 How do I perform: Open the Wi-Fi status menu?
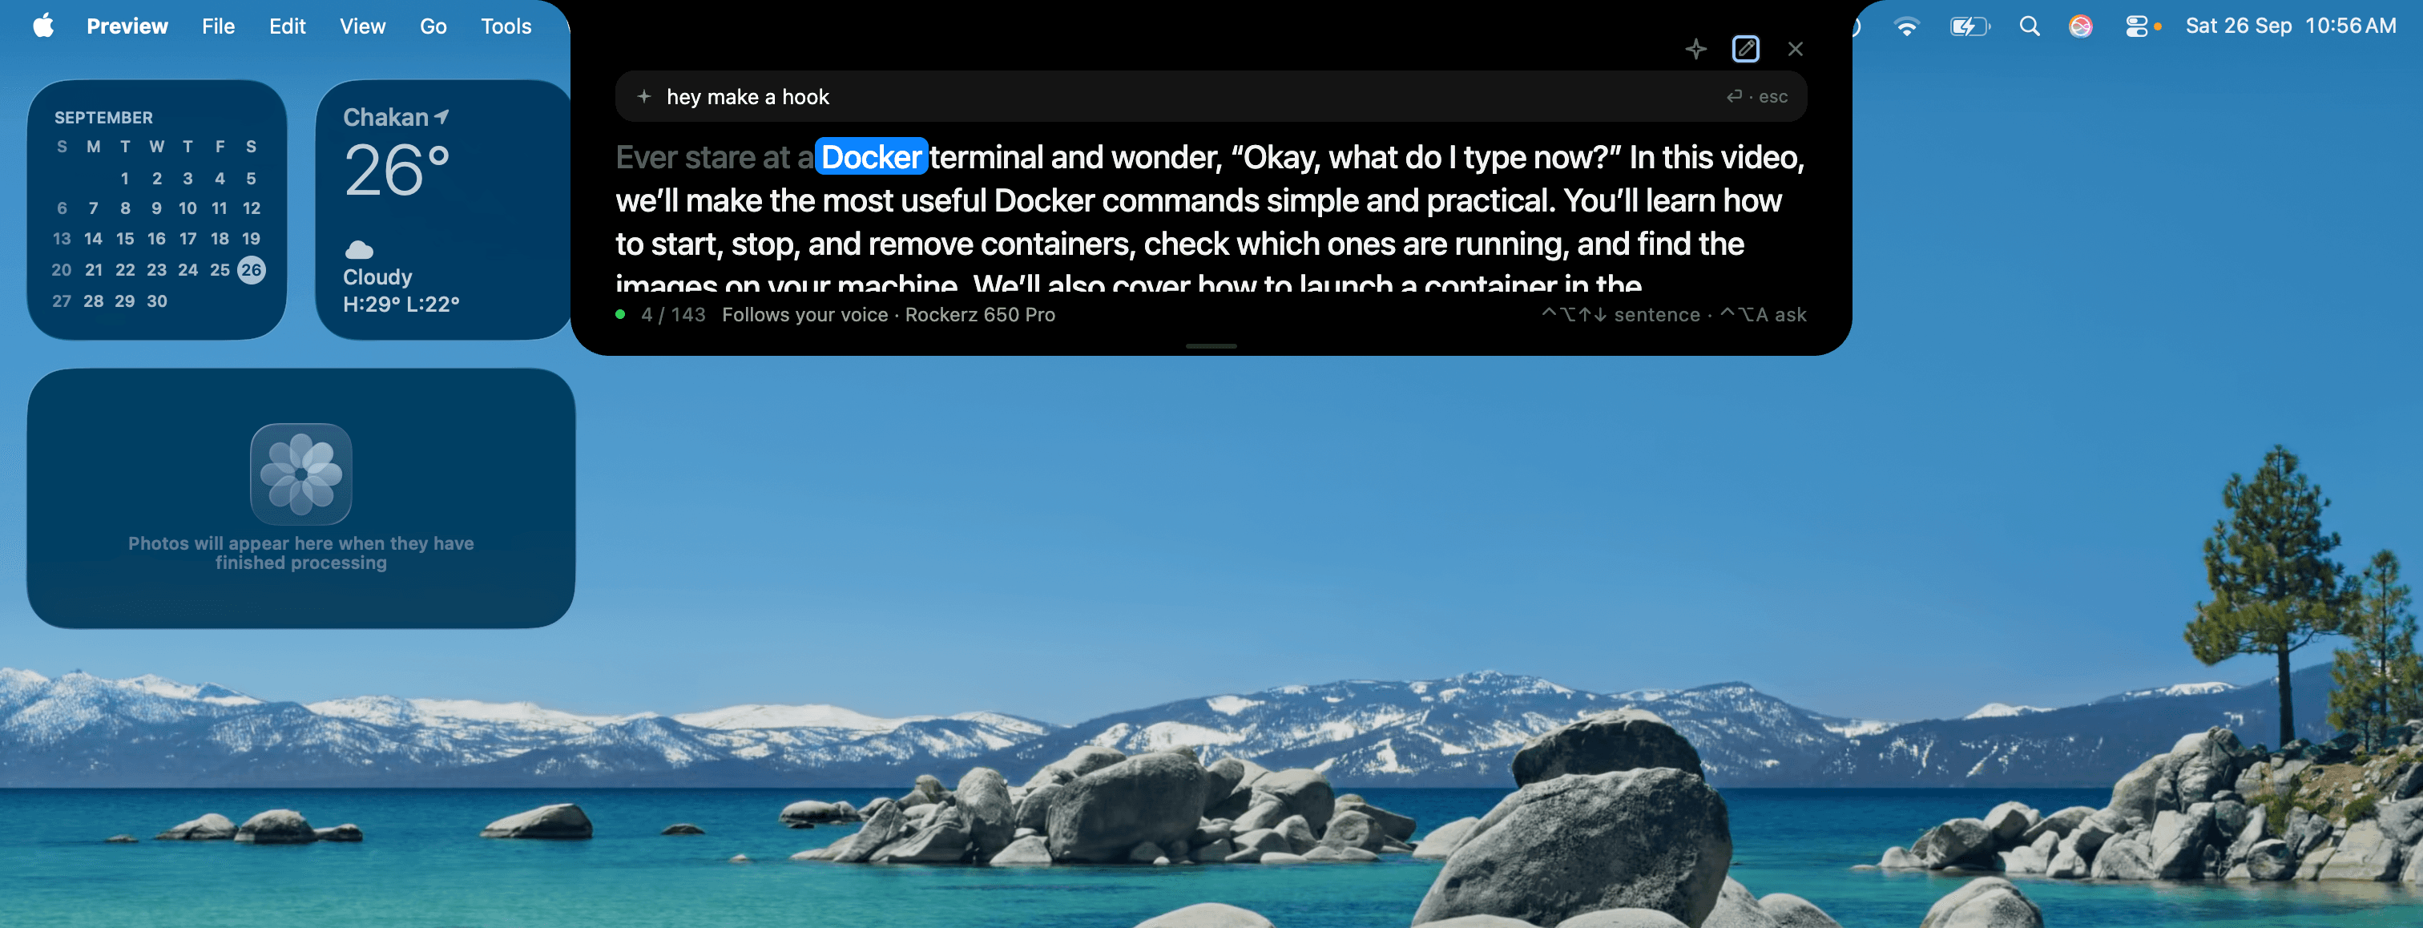1905,26
